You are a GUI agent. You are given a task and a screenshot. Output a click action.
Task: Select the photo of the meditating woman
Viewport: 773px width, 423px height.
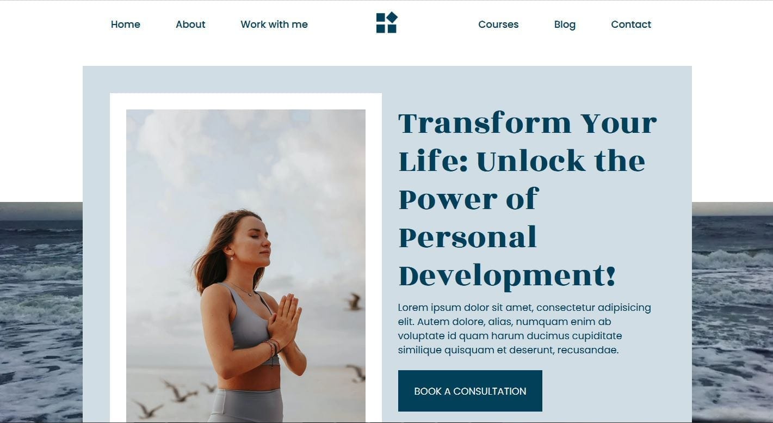click(x=246, y=266)
